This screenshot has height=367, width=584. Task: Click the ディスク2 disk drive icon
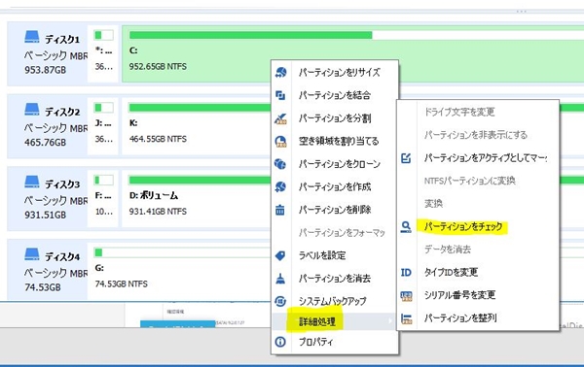pyautogui.click(x=32, y=109)
